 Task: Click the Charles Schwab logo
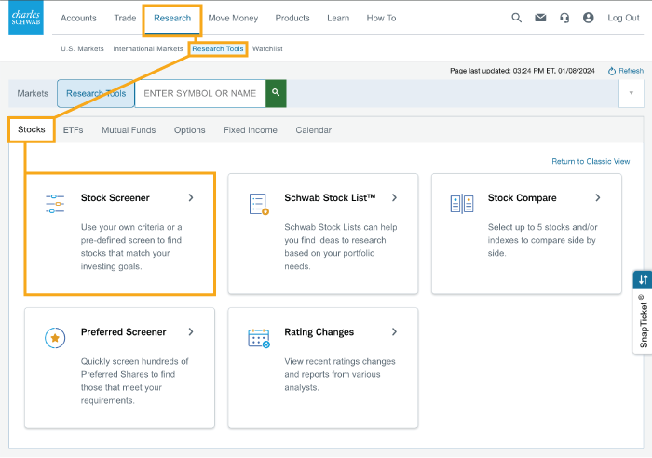[26, 18]
